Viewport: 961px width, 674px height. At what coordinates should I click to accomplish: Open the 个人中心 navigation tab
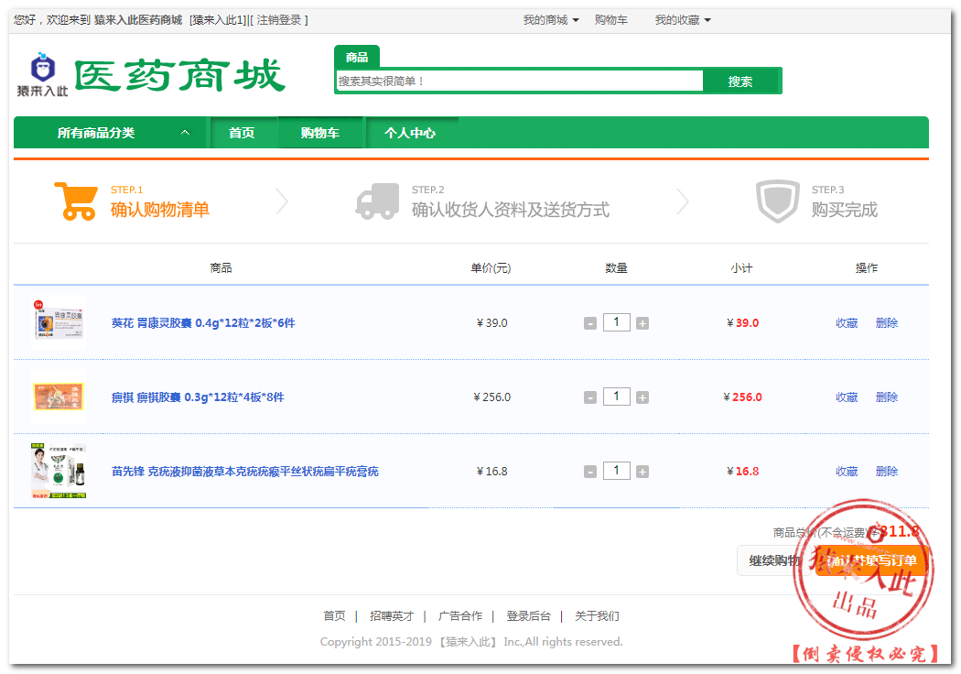coord(410,133)
